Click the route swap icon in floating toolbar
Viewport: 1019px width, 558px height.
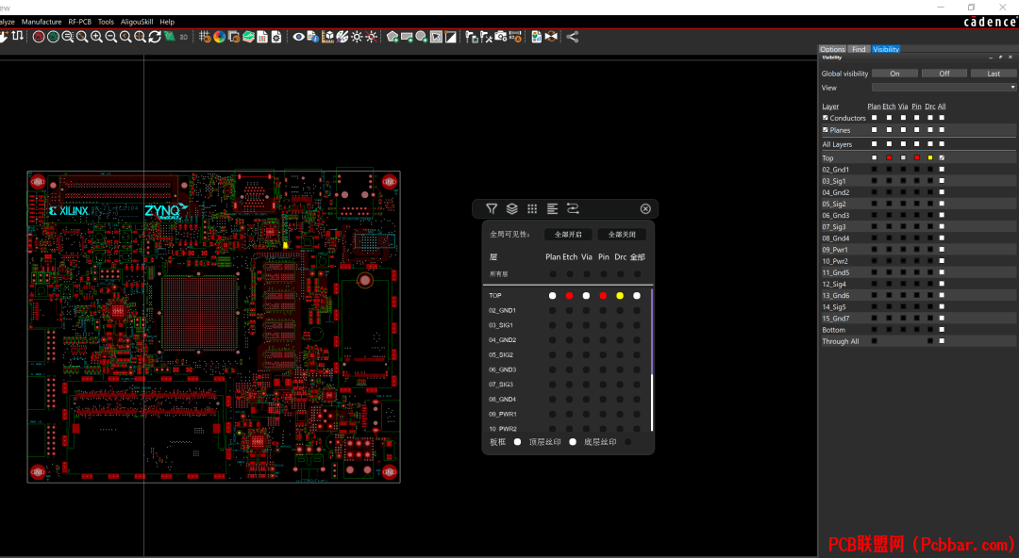coord(573,208)
